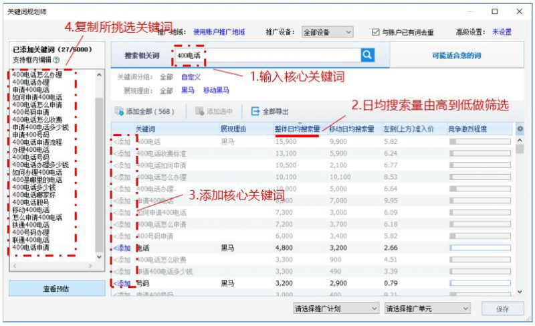Close the 关键词规划师 window

coord(520,11)
